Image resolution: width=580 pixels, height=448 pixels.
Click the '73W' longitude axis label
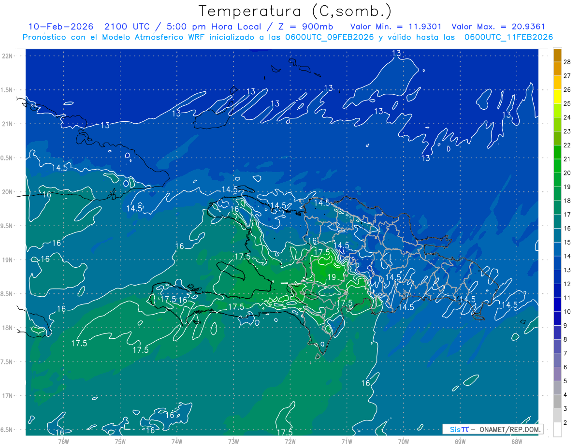tap(233, 441)
